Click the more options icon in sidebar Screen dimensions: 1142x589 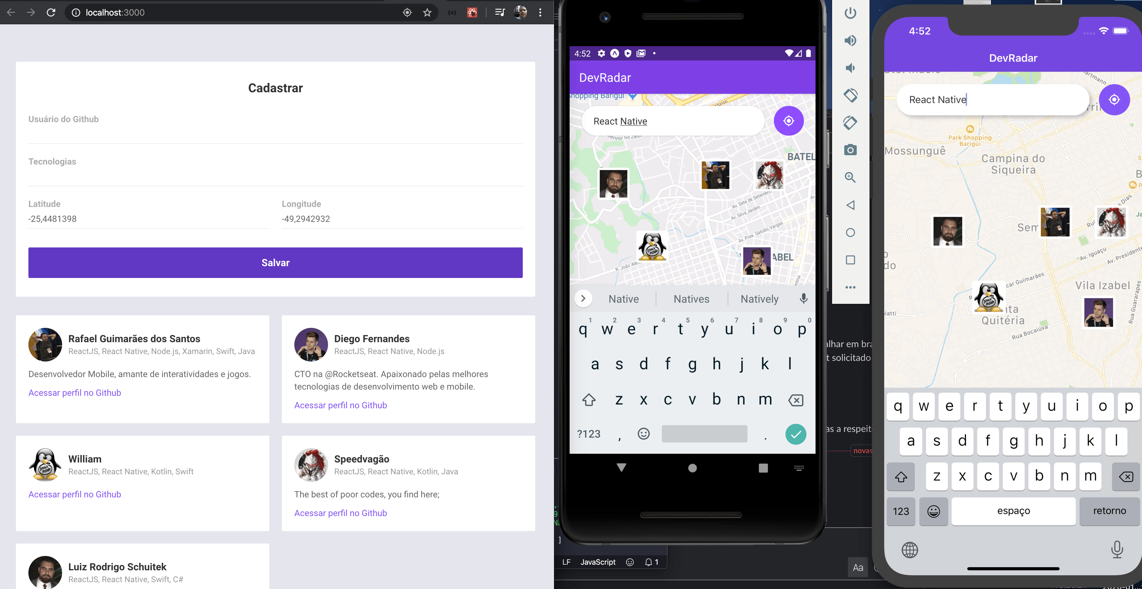(851, 286)
